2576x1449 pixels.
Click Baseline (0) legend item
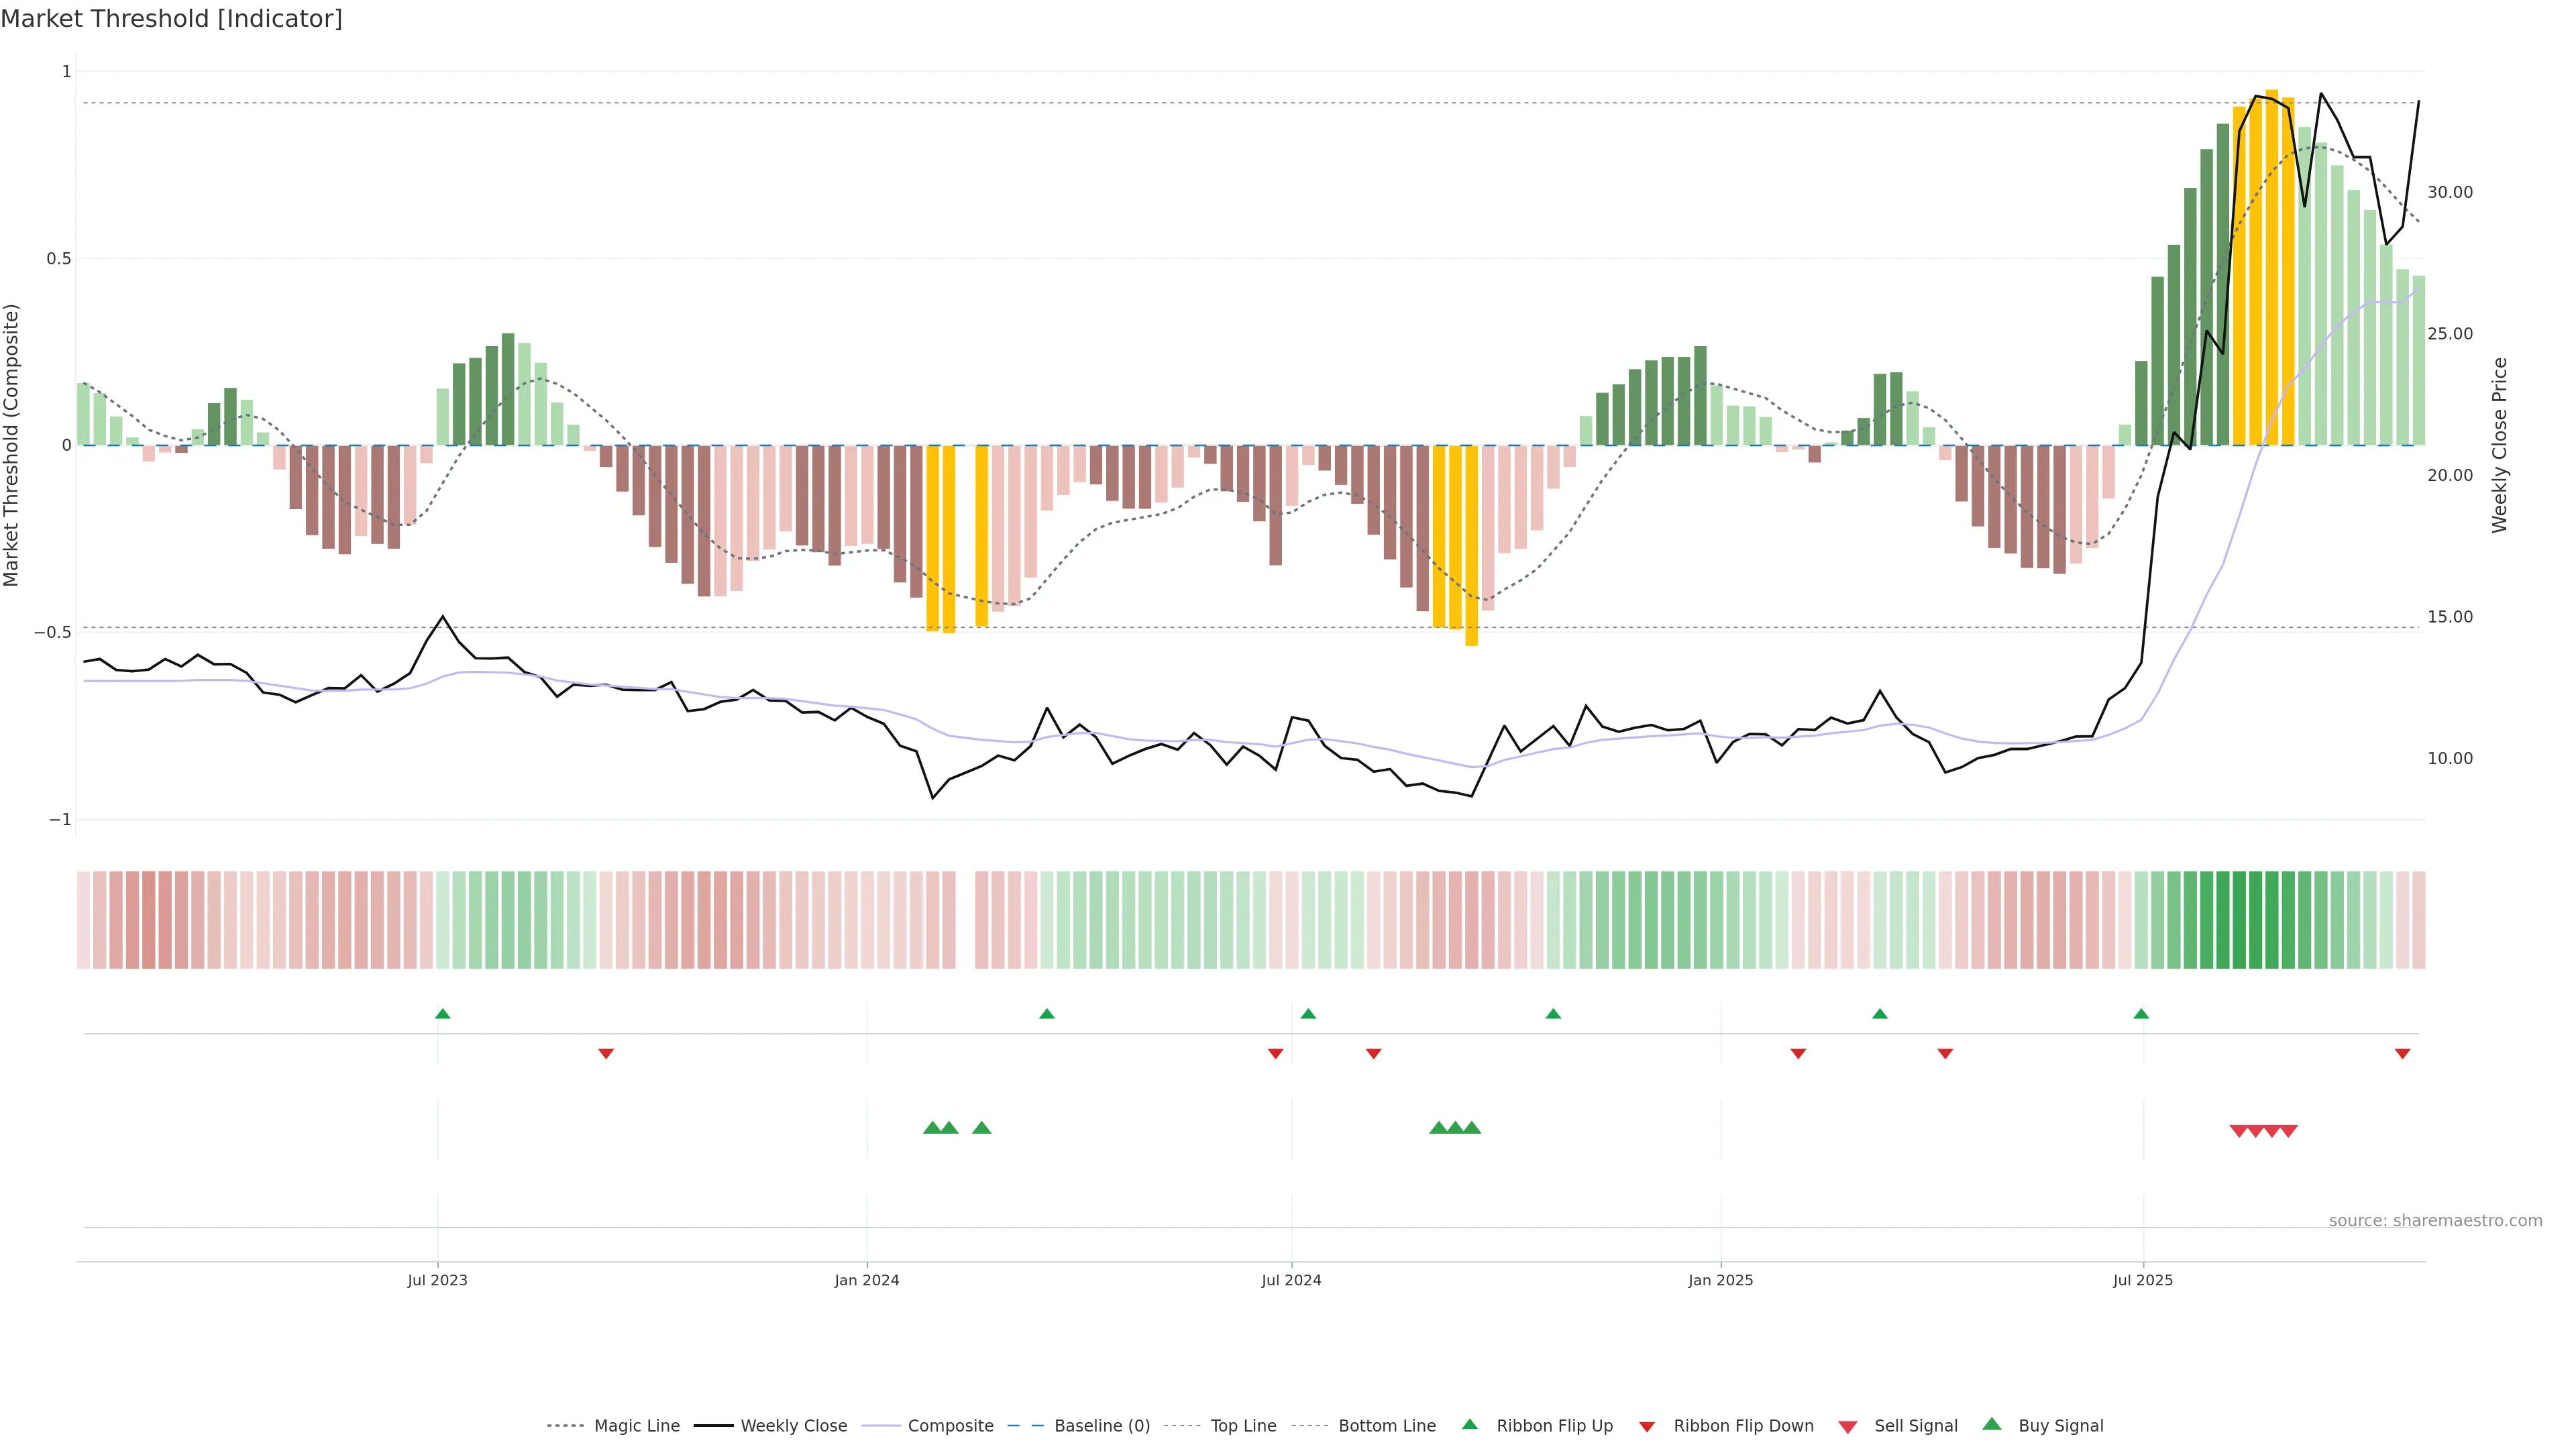pyautogui.click(x=1101, y=1426)
